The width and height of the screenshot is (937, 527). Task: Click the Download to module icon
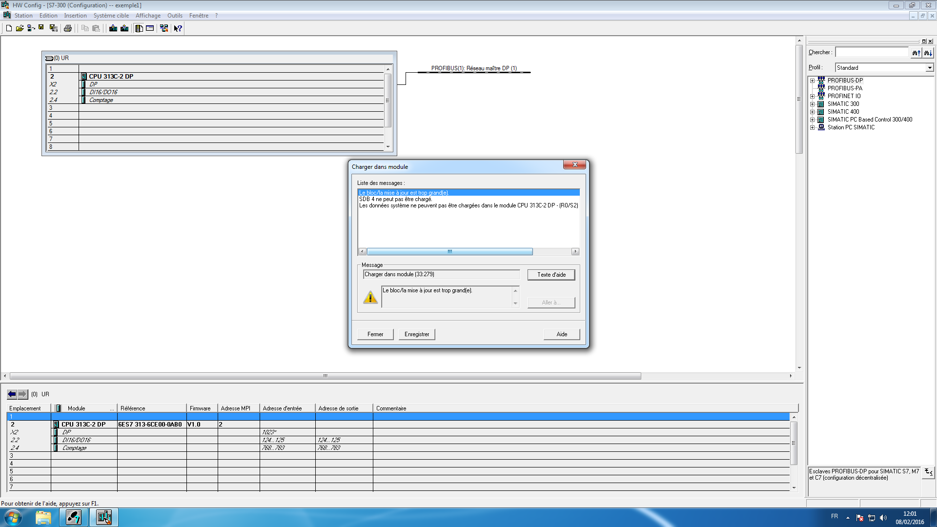(x=113, y=28)
